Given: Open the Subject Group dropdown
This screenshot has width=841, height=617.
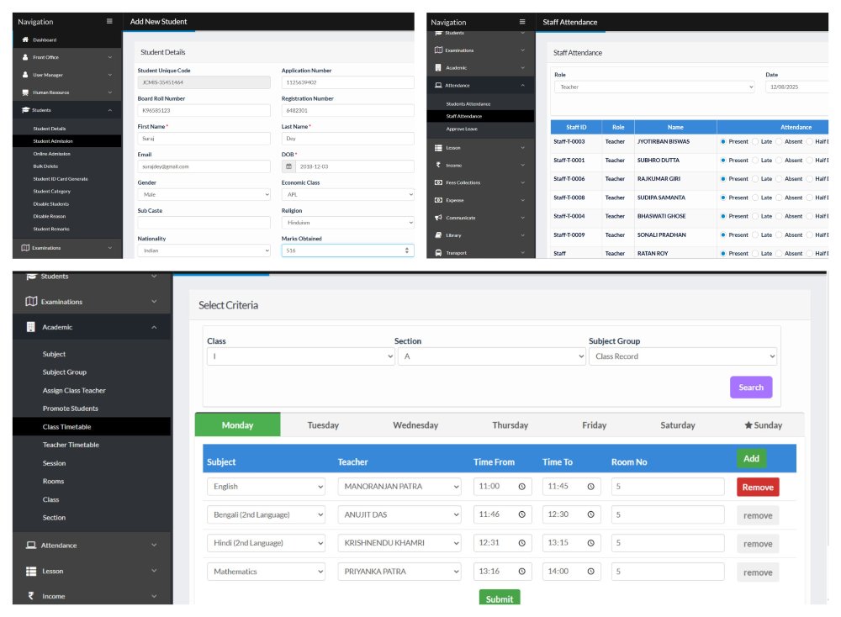Looking at the screenshot, I should 683,356.
